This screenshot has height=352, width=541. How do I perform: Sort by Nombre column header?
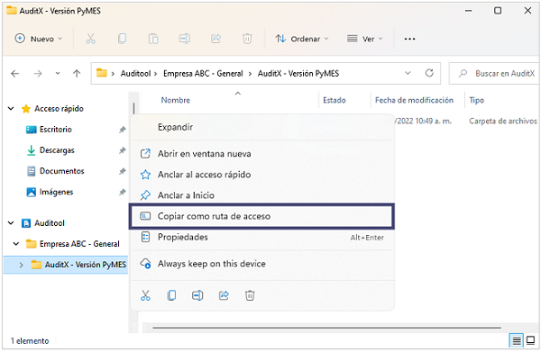(175, 100)
